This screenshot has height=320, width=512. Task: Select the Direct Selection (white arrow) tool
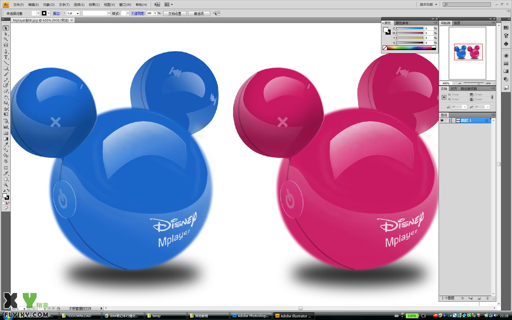click(x=6, y=34)
